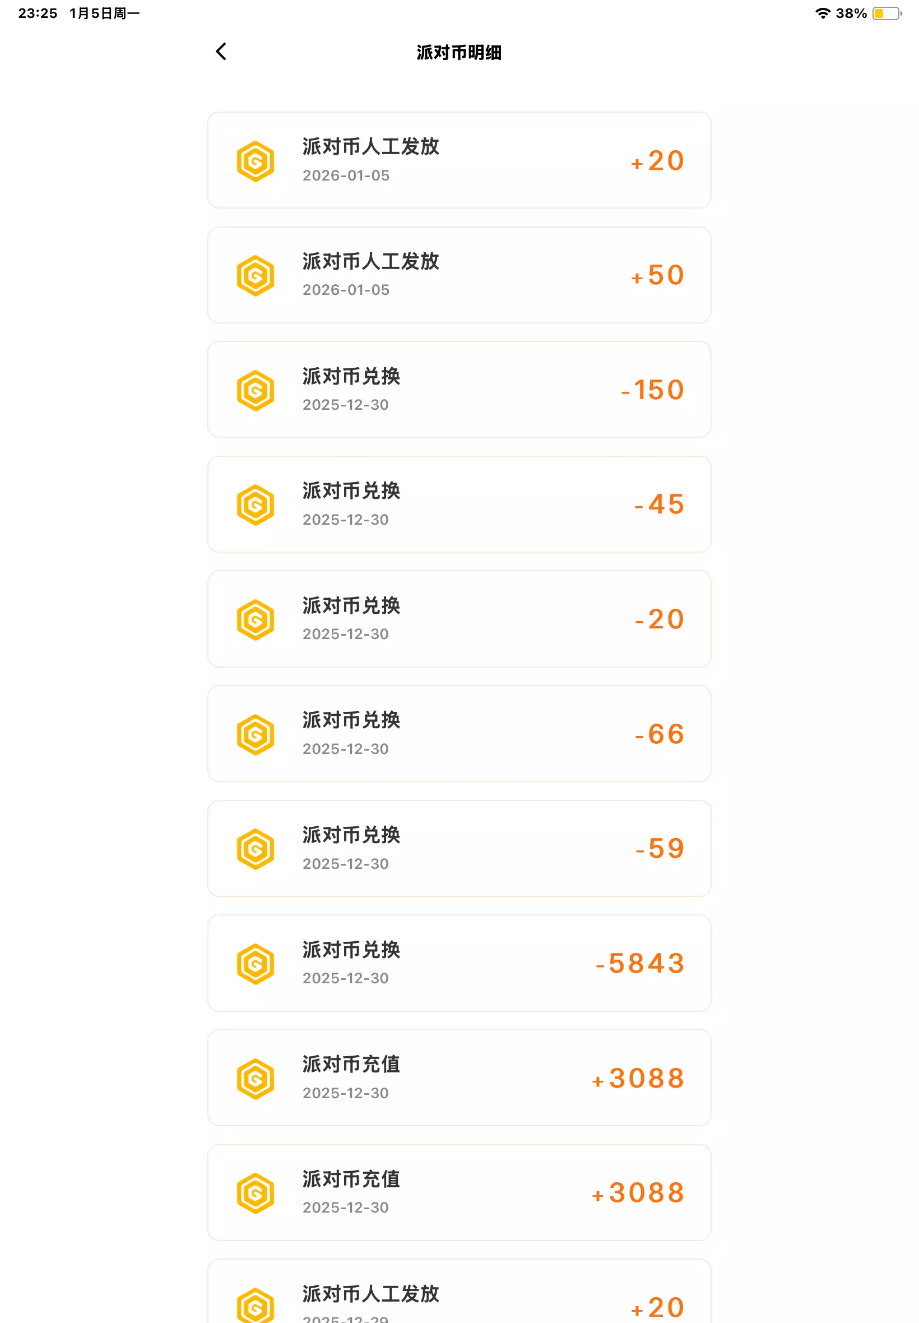Tap the coin icon beside the +50 entry
919x1323 pixels.
[x=255, y=276]
